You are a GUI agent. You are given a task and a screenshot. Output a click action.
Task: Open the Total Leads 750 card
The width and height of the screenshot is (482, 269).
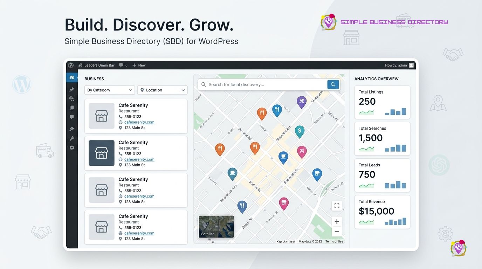(382, 175)
